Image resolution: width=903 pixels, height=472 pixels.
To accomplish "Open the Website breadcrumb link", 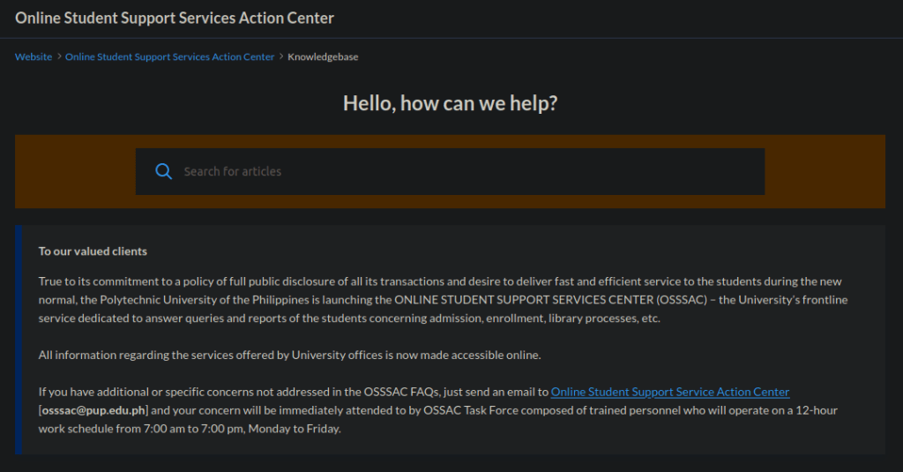I will click(x=34, y=56).
